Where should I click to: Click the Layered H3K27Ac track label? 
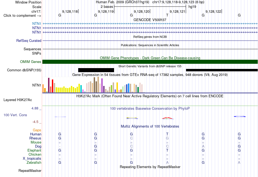pyautogui.click(x=18, y=100)
